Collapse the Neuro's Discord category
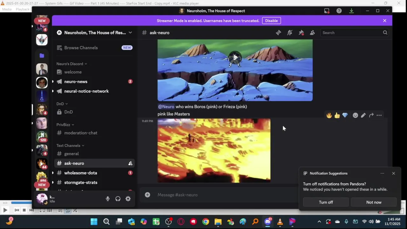Screen dimensions: 407x229 [72, 64]
